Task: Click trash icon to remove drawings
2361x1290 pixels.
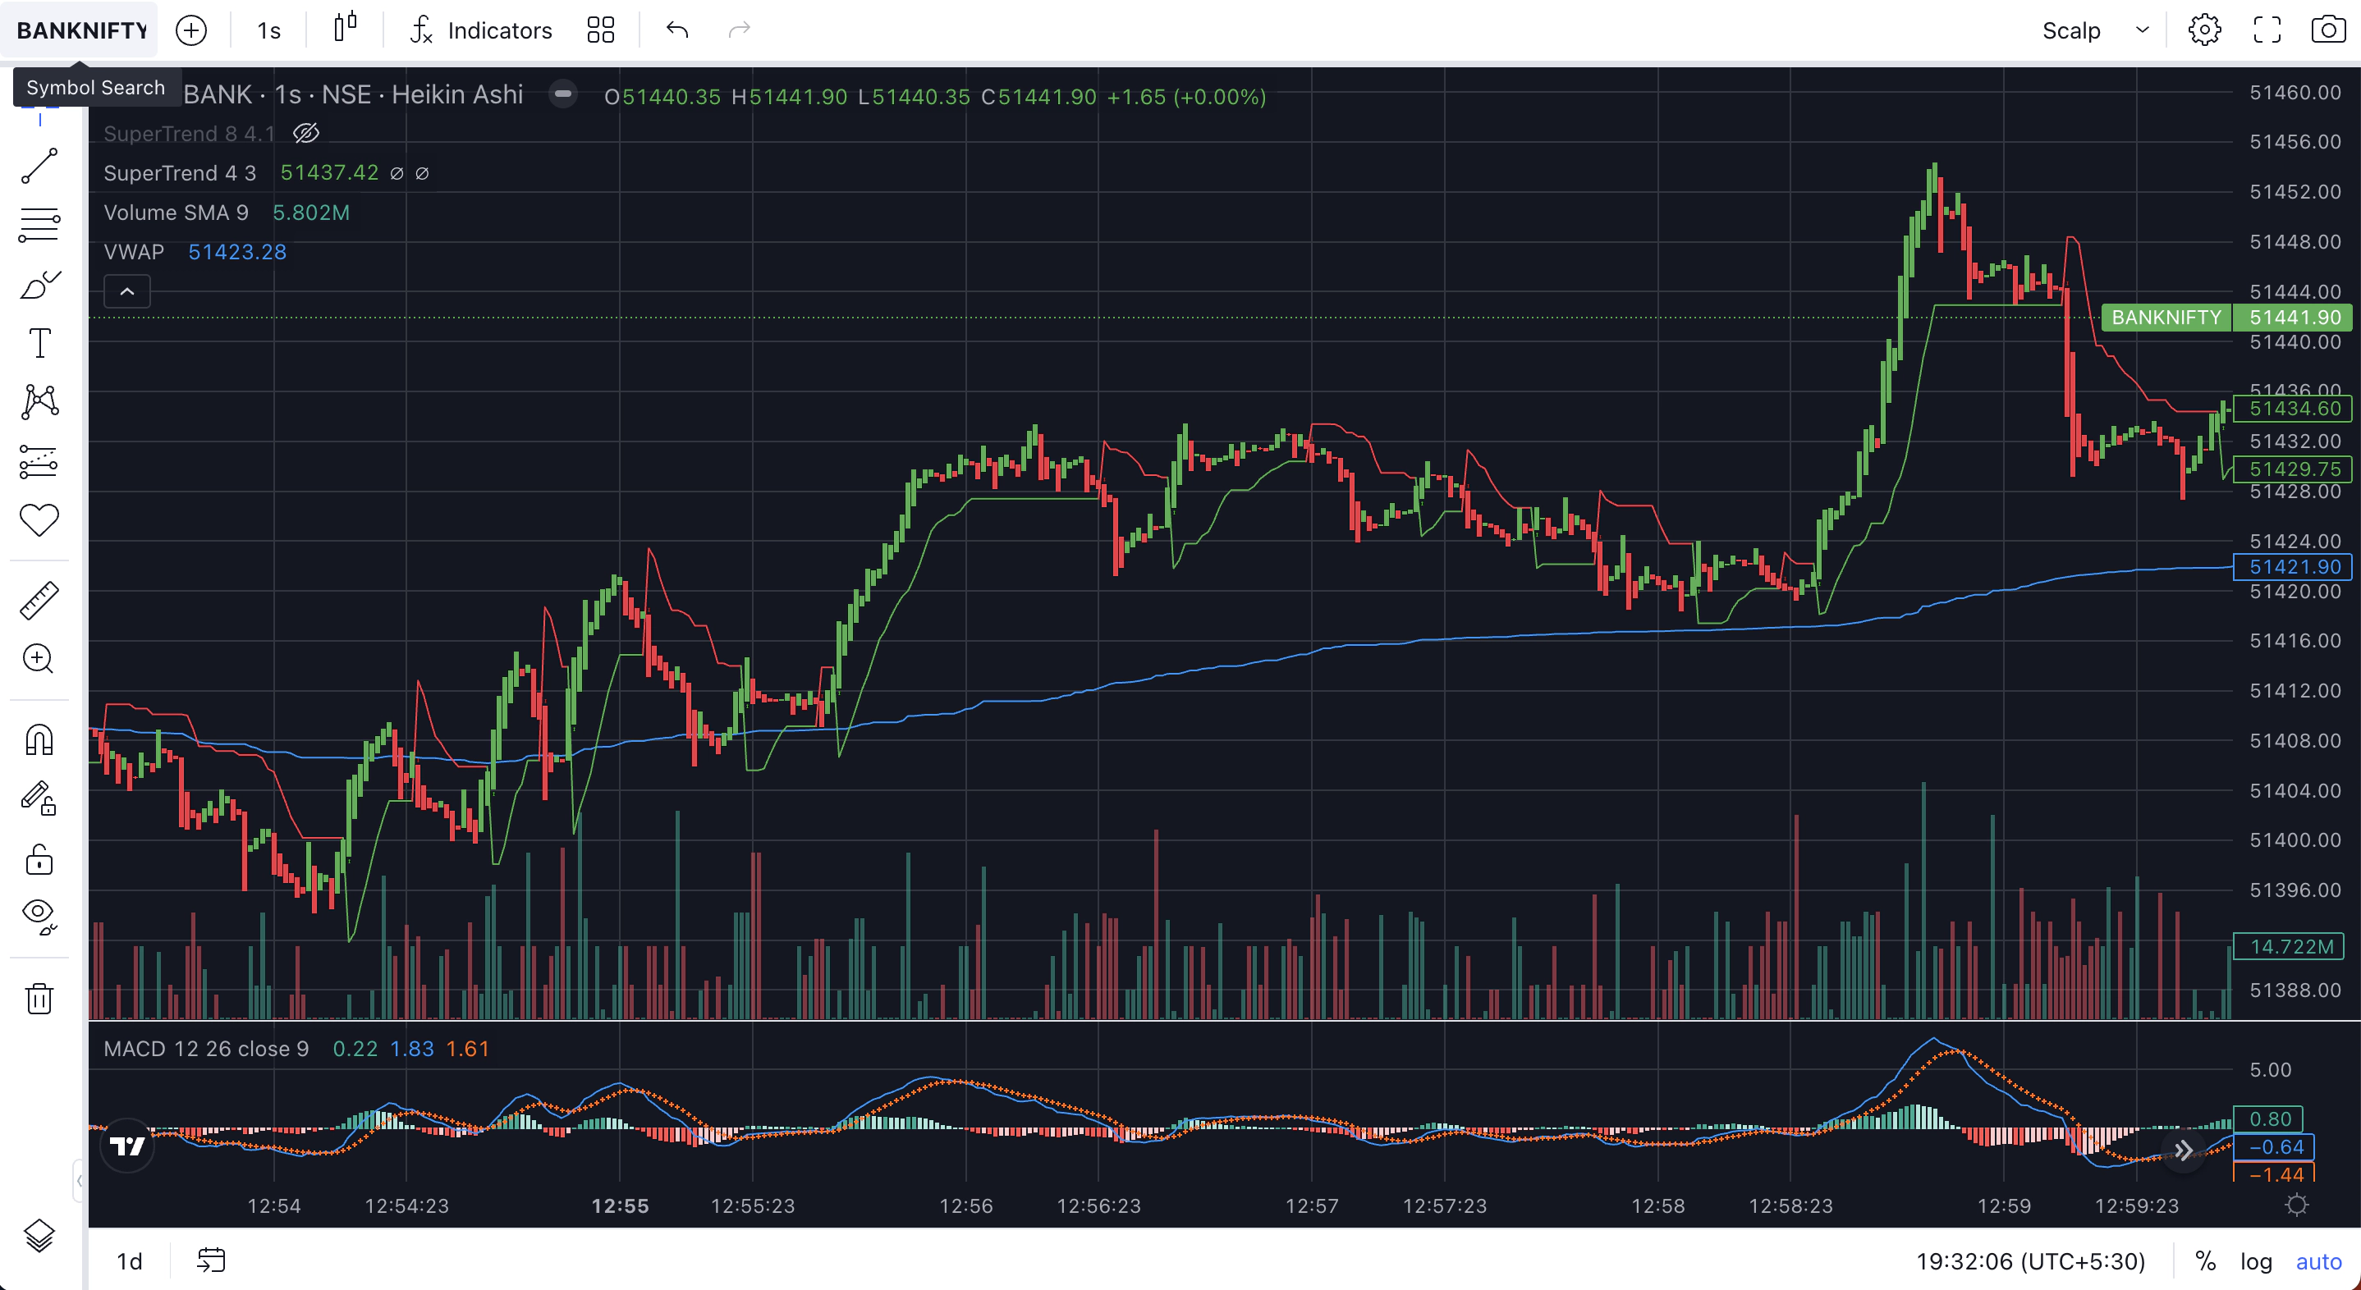Action: [39, 998]
